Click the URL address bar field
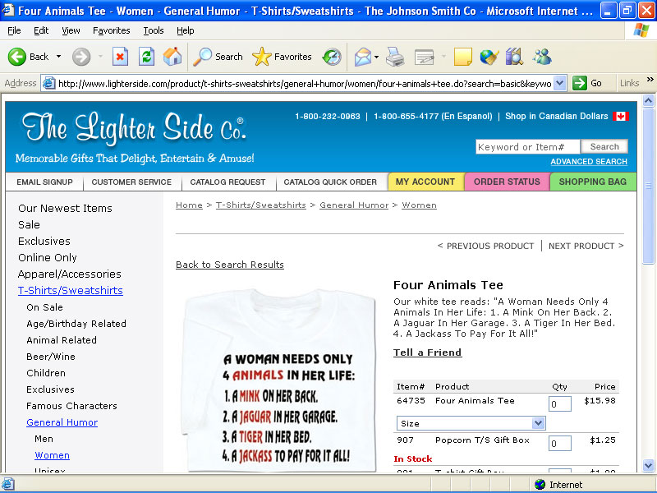 click(x=305, y=84)
